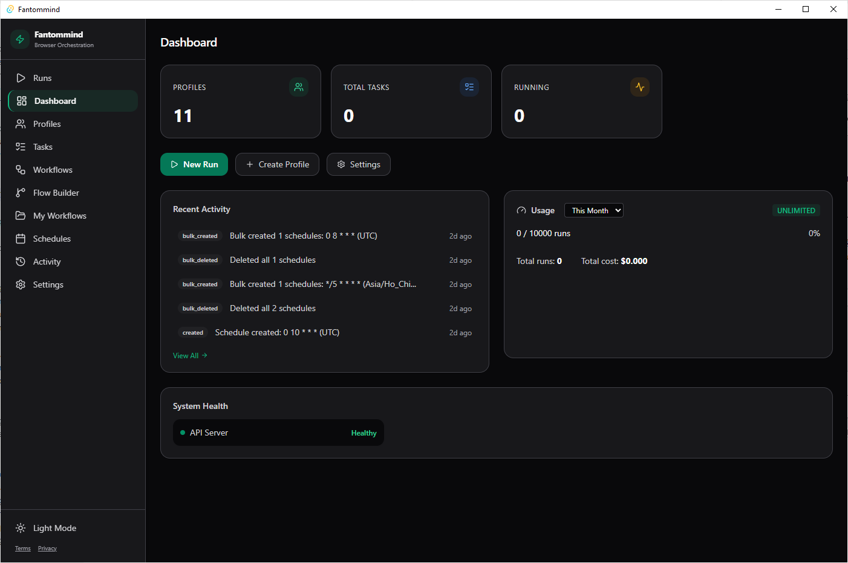This screenshot has width=848, height=563.
Task: Click the Schedules calendar icon
Action: point(21,239)
